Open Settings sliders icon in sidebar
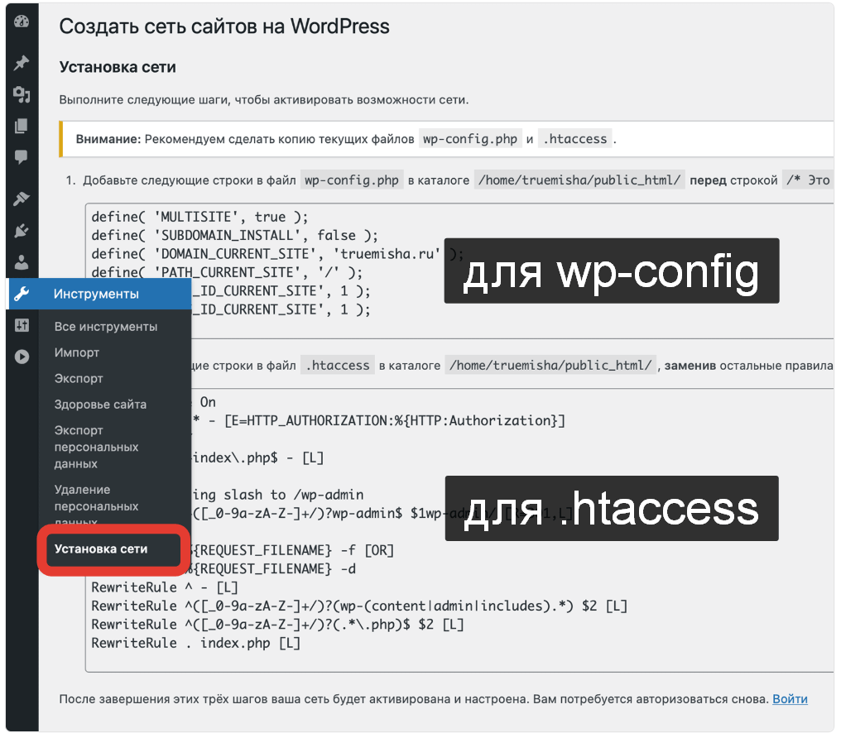This screenshot has height=733, width=841. click(x=22, y=325)
